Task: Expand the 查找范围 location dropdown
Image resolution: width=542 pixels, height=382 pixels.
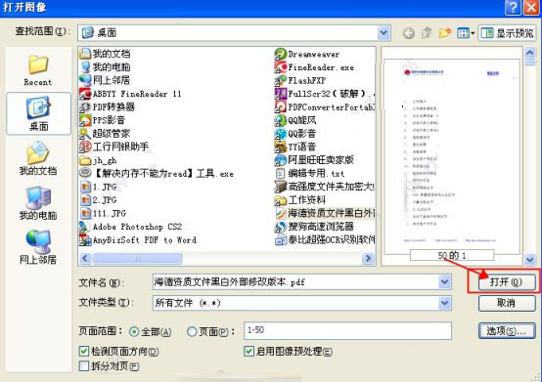Action: 384,33
